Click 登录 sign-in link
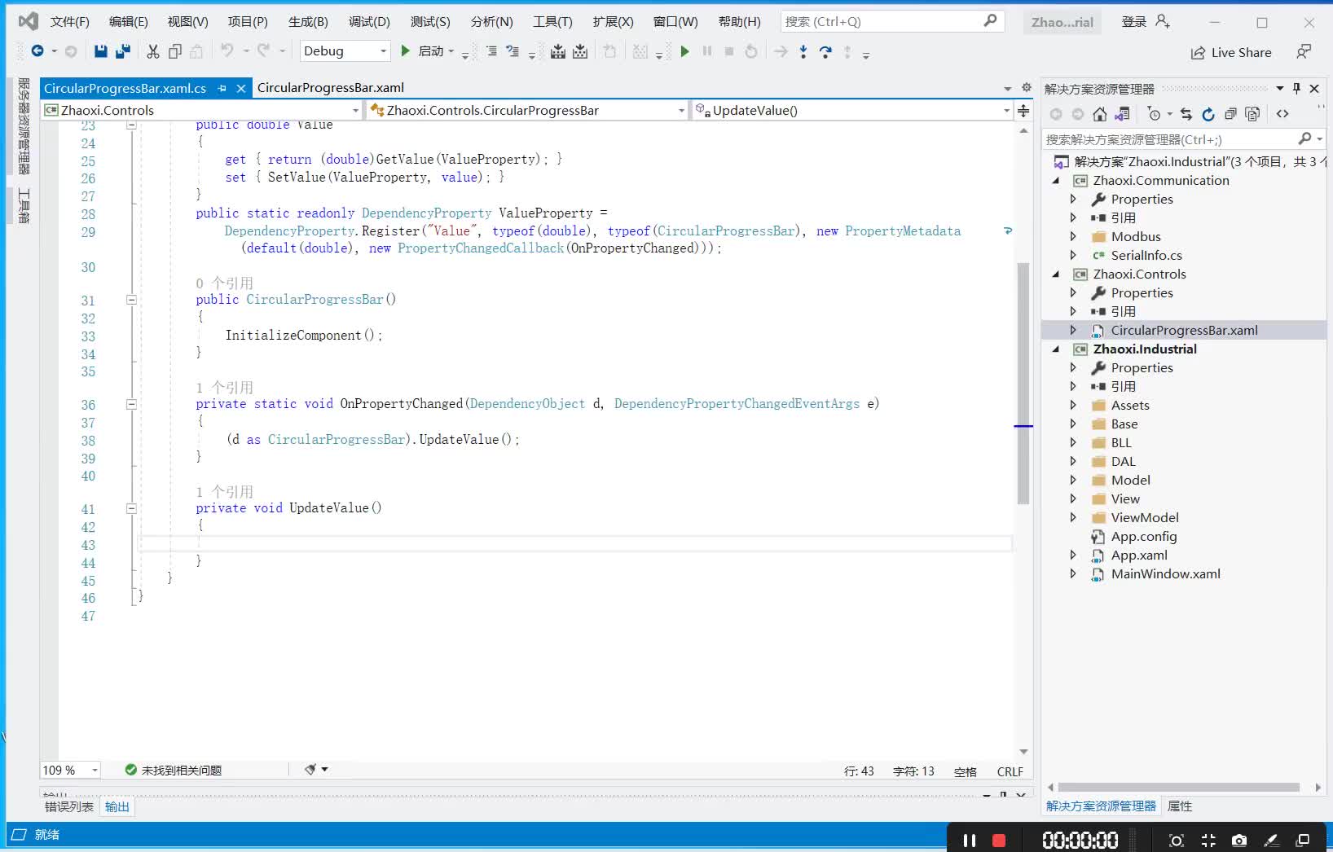The image size is (1333, 852). pyautogui.click(x=1134, y=22)
